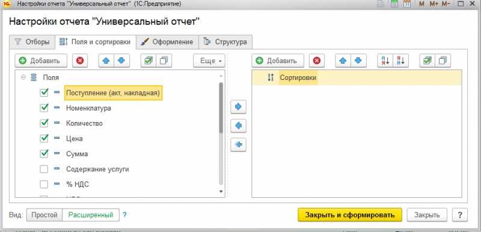Image resolution: width=481 pixels, height=232 pixels.
Task: Switch to the Отборы tab
Action: point(32,42)
